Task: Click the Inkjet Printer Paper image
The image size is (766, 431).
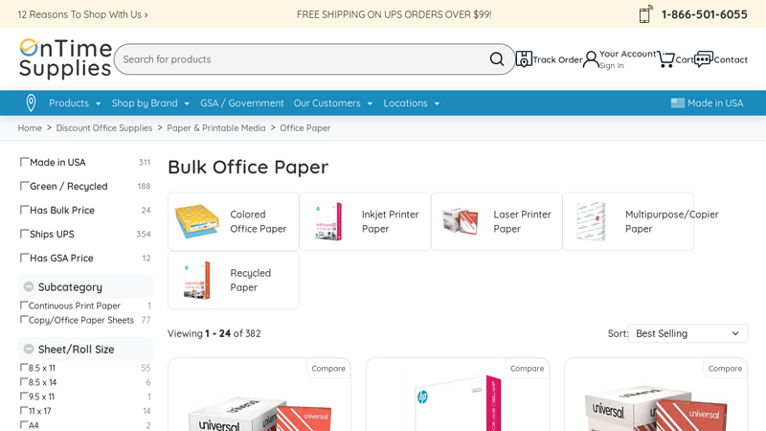Action: [328, 221]
